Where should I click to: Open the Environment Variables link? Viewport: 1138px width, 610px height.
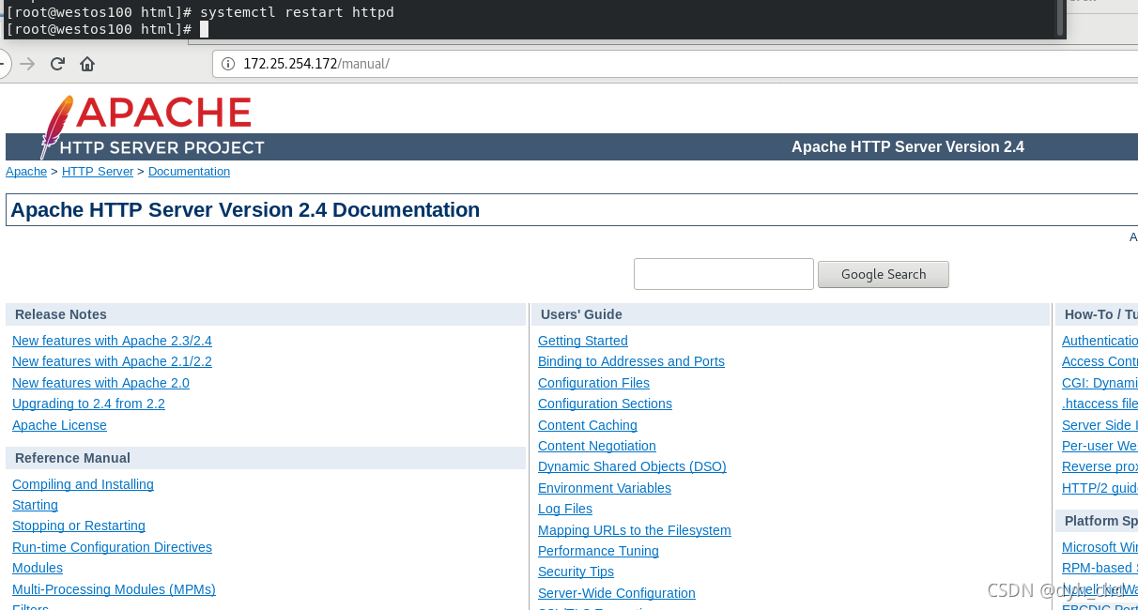pos(605,488)
